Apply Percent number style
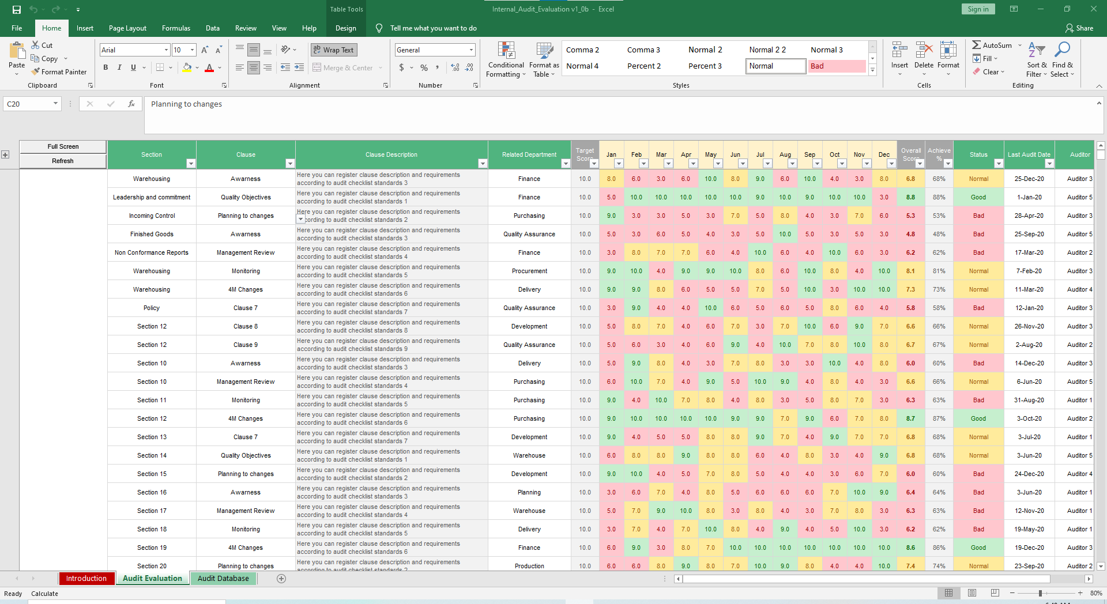 click(x=424, y=67)
